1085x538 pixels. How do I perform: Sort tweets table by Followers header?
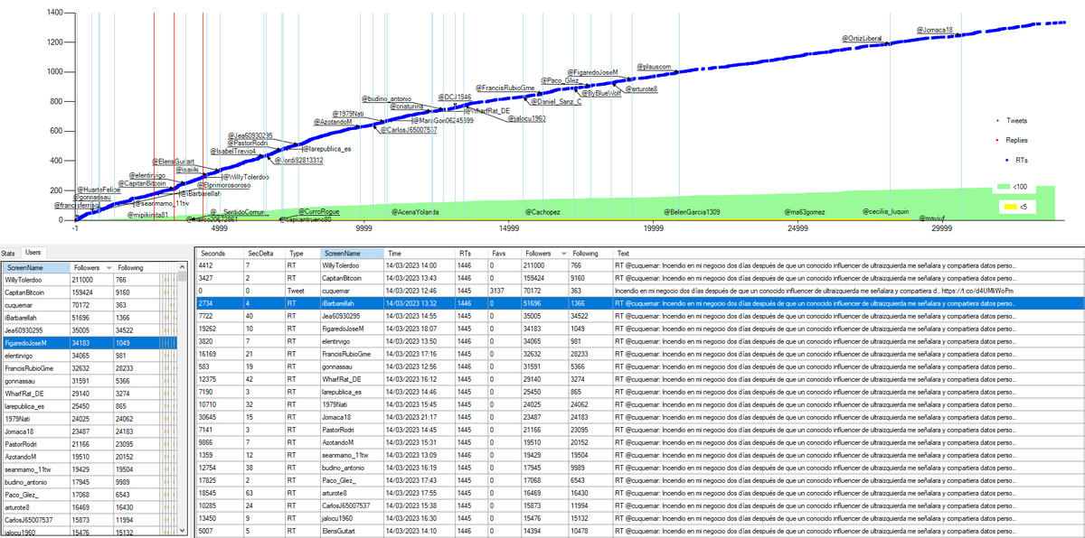545,254
